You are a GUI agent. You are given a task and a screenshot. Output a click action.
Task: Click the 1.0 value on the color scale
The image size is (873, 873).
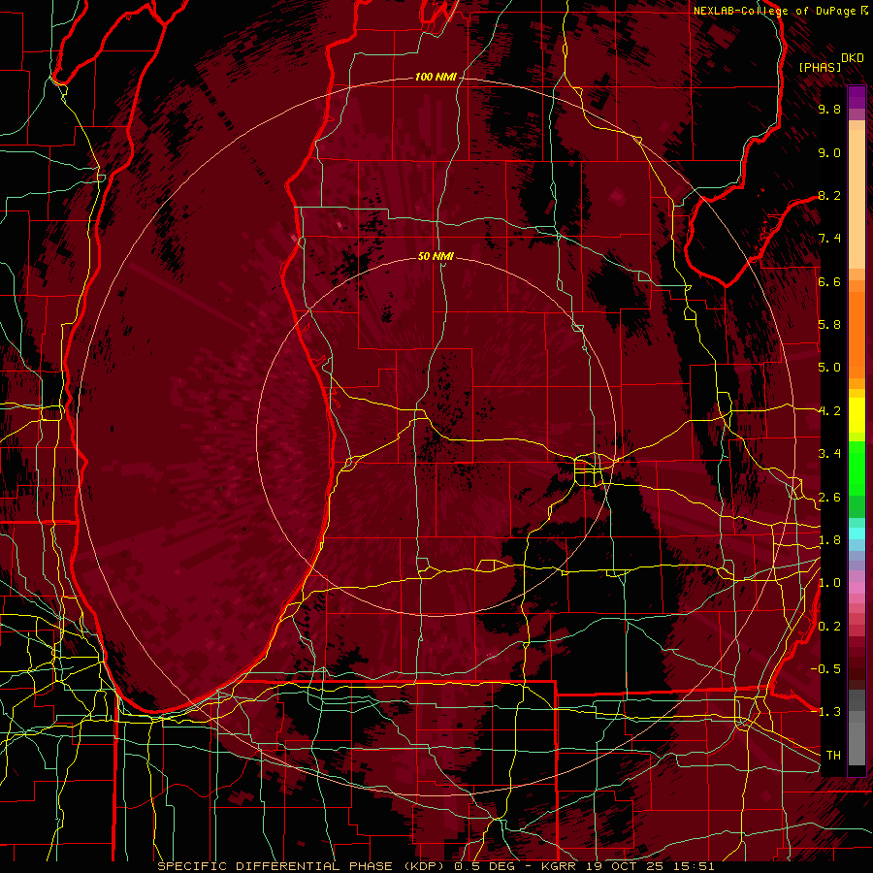[x=829, y=583]
